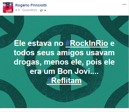Open the three-dot post options menu
This screenshot has width=129, height=112.
tap(124, 4)
